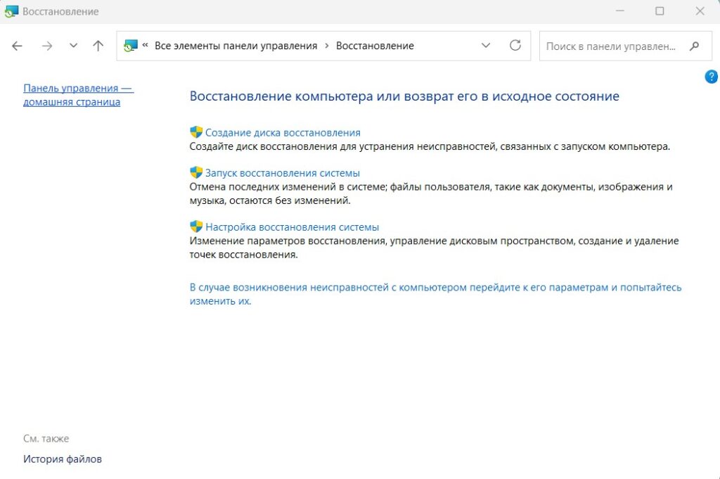The width and height of the screenshot is (720, 479).
Task: Click the double-chevron breadcrumb overflow
Action: 145,45
